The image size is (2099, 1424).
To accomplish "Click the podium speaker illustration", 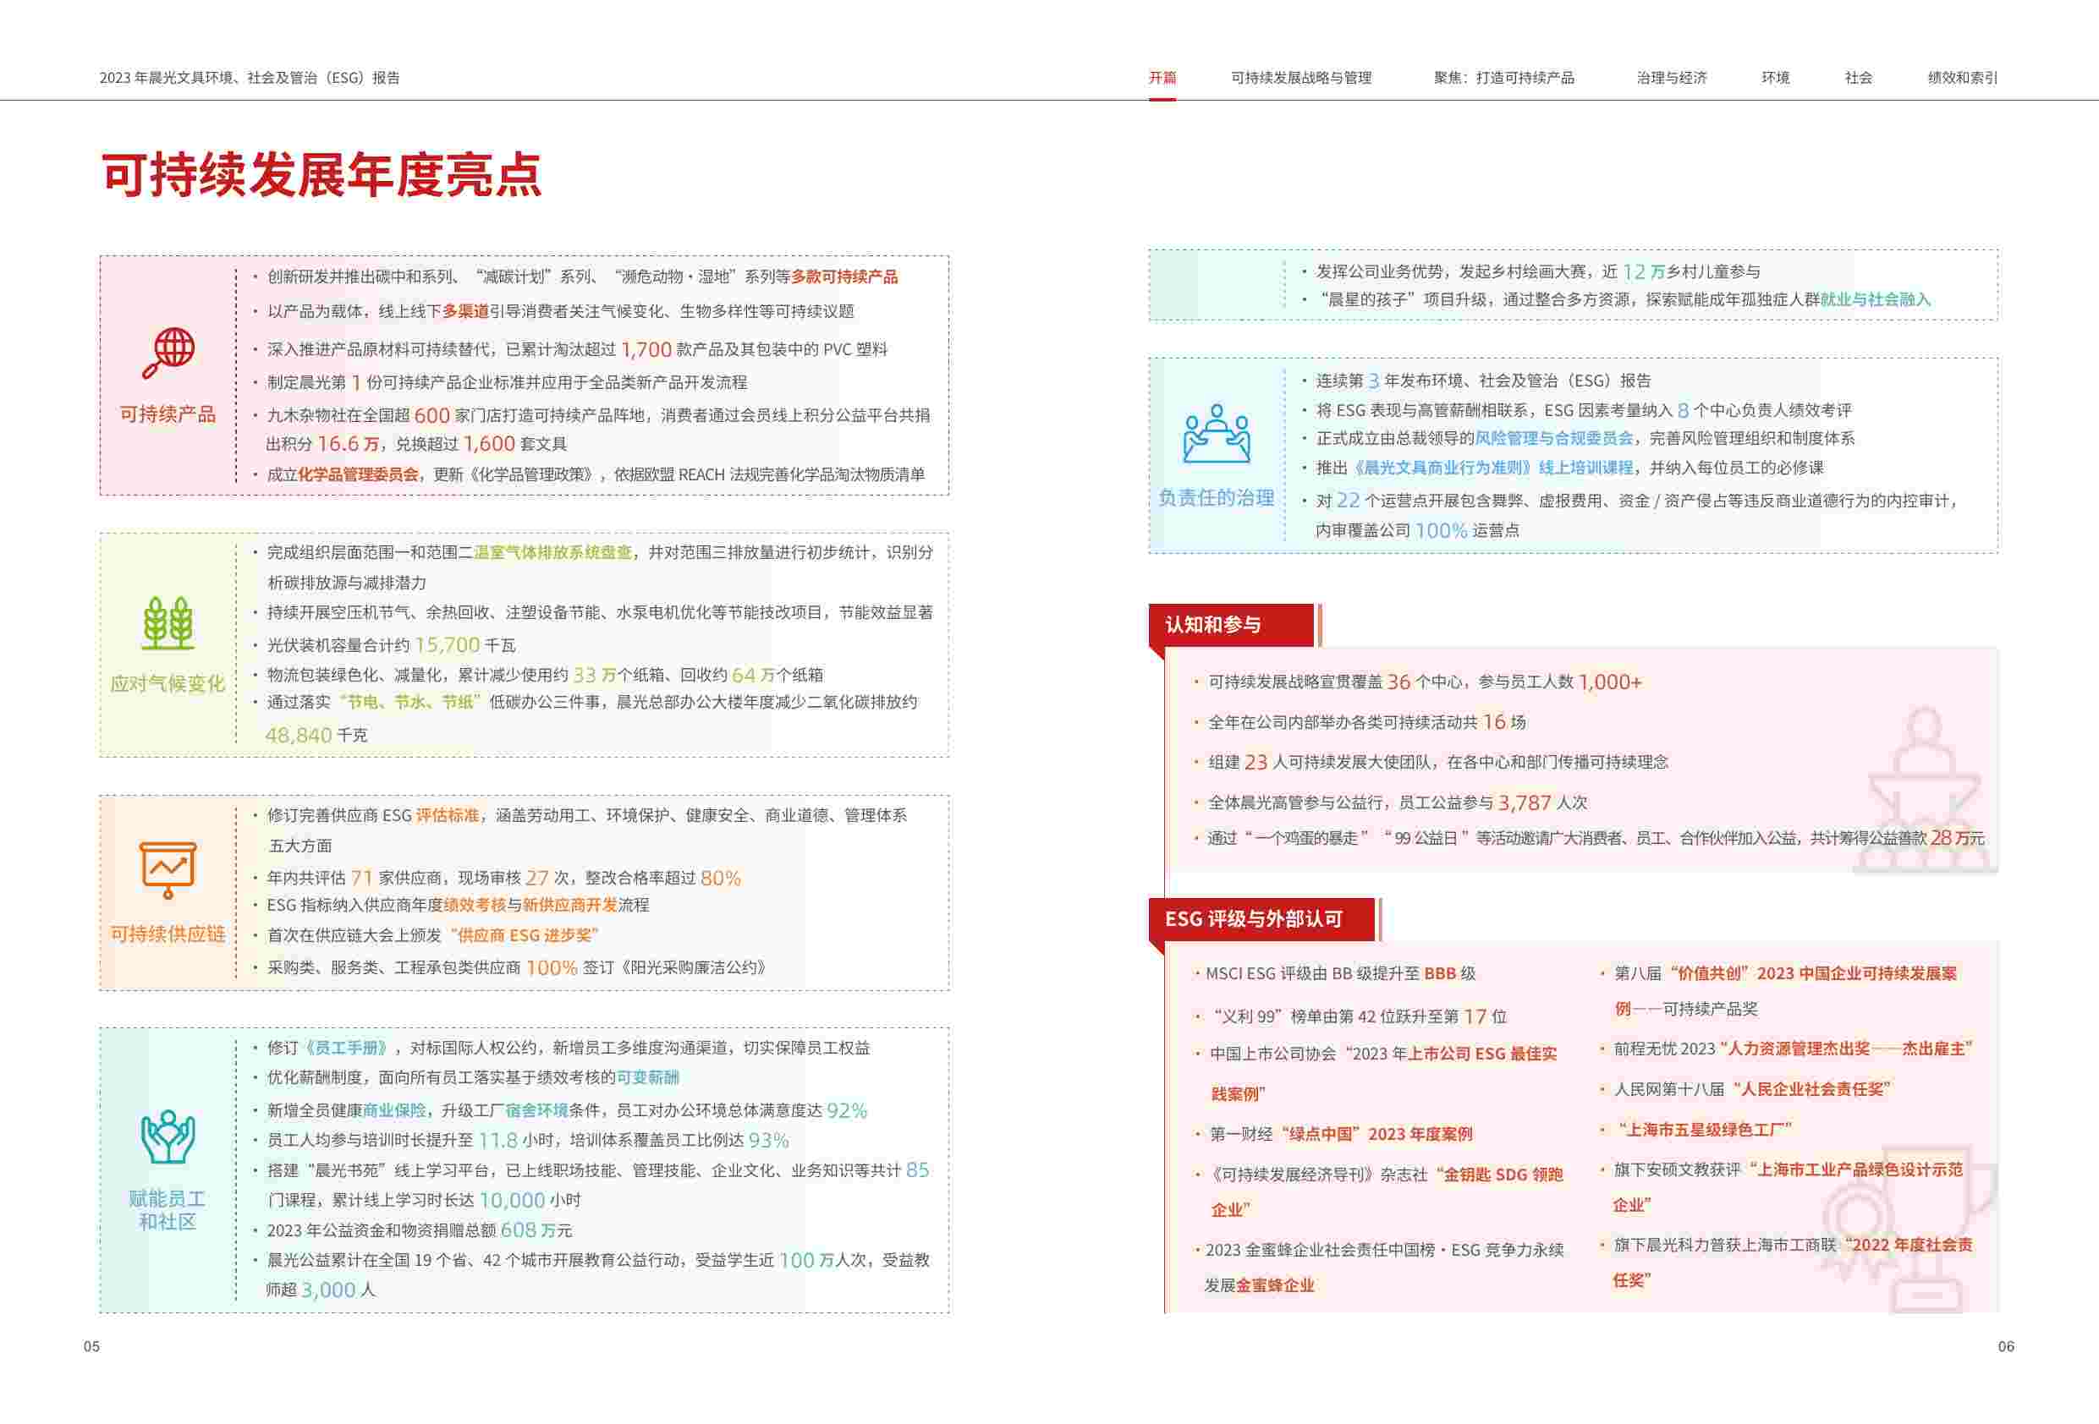I will click(1924, 790).
